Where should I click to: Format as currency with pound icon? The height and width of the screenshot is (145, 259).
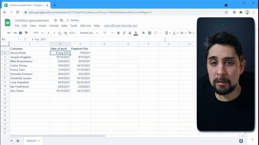(x=49, y=33)
